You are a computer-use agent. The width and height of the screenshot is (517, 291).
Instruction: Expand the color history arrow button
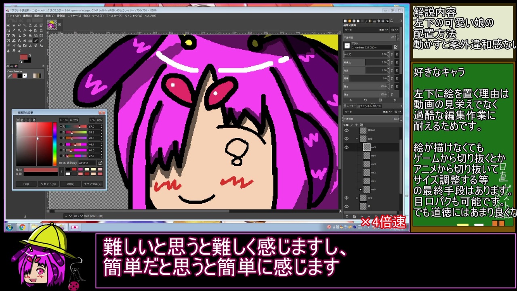click(x=61, y=171)
